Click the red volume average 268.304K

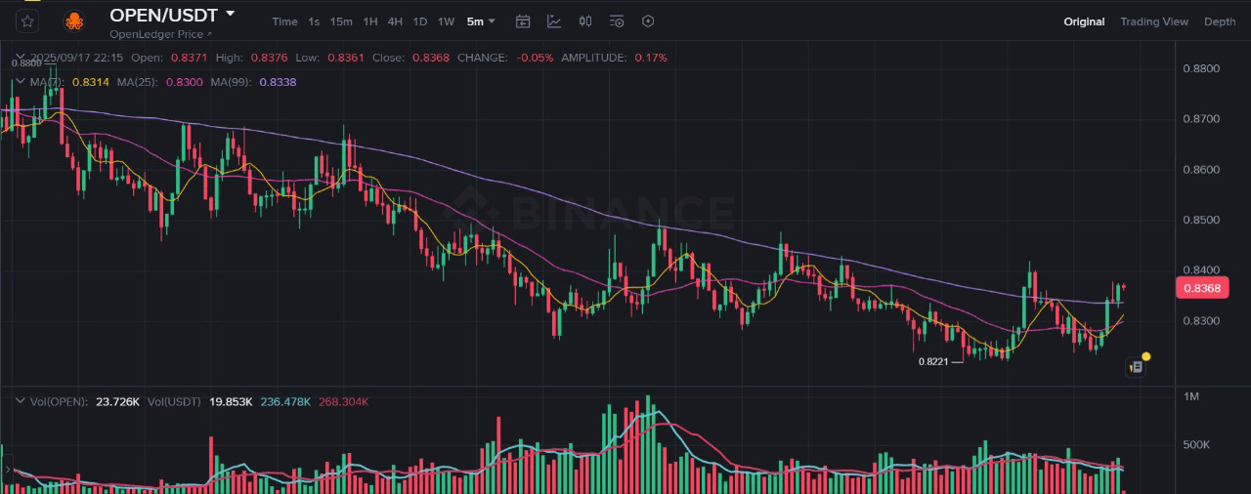click(344, 401)
